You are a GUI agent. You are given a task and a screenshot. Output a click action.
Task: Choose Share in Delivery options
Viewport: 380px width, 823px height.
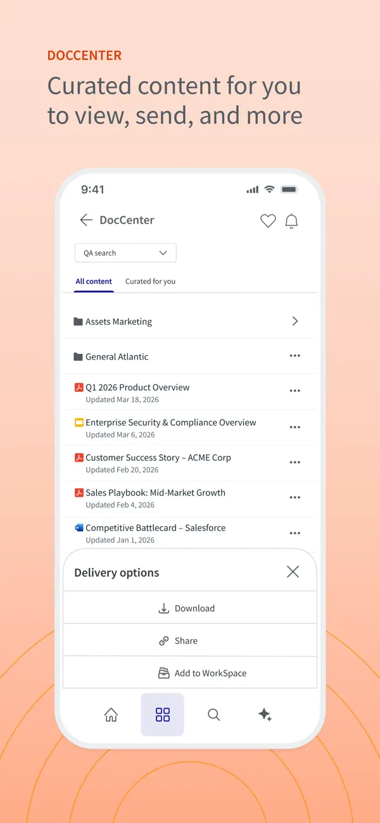coord(190,641)
